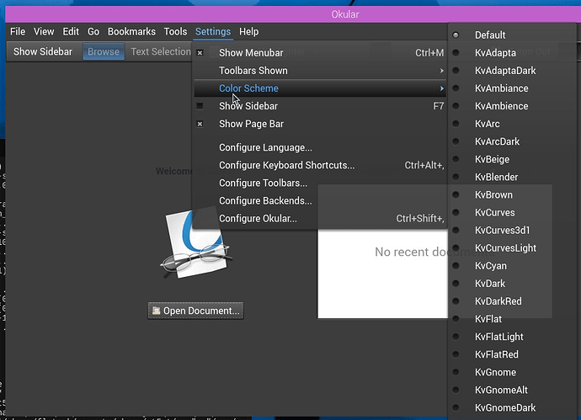The width and height of the screenshot is (581, 420).
Task: Open Configure Keyboard Shortcuts
Action: 320,166
